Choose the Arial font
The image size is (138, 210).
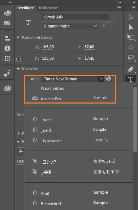coord(79,193)
